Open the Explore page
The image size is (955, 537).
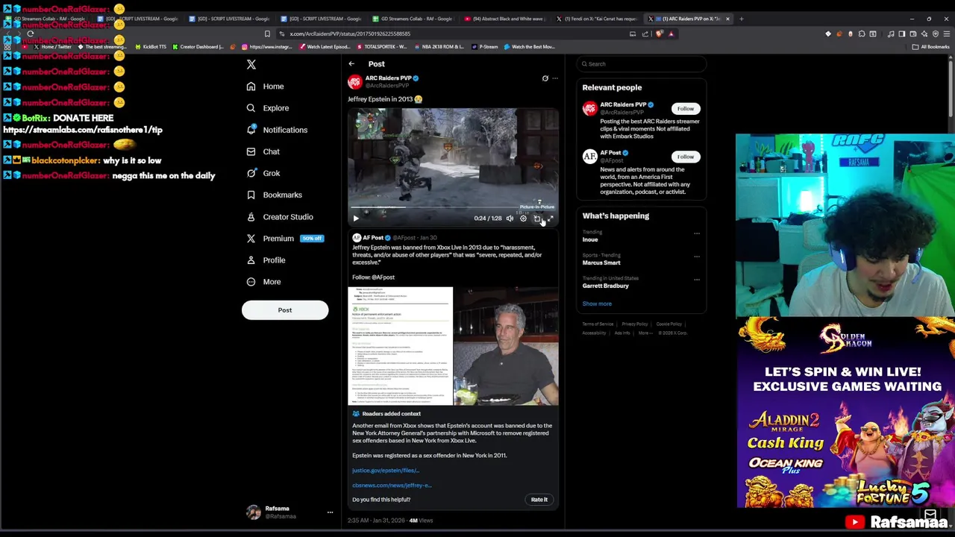[x=267, y=108]
